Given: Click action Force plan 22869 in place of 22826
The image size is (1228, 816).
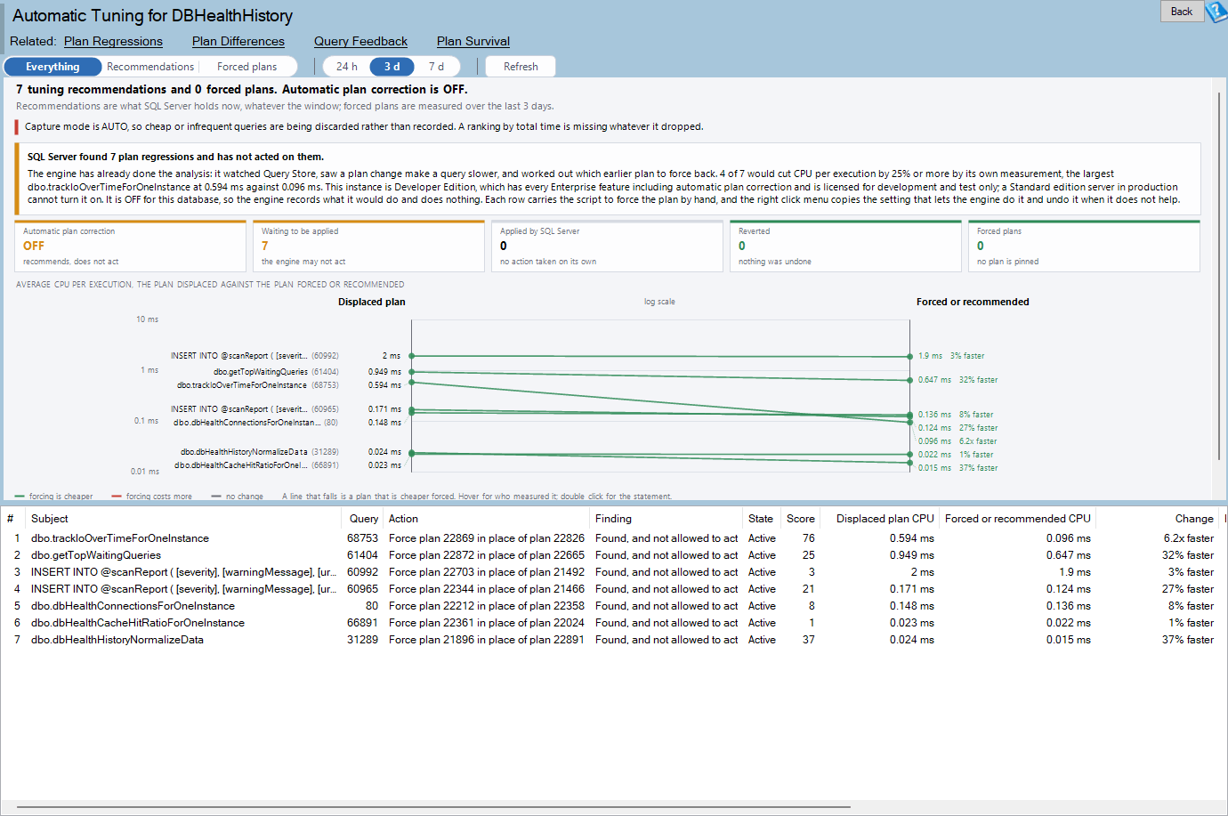Looking at the screenshot, I should 487,538.
